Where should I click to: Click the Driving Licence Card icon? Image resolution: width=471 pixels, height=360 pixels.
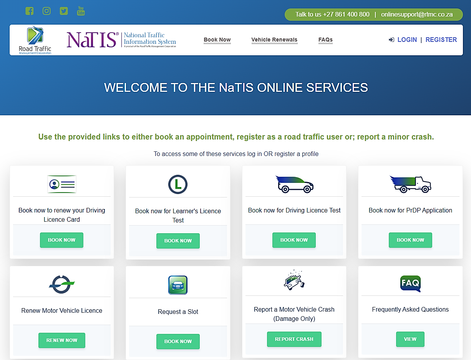[62, 184]
